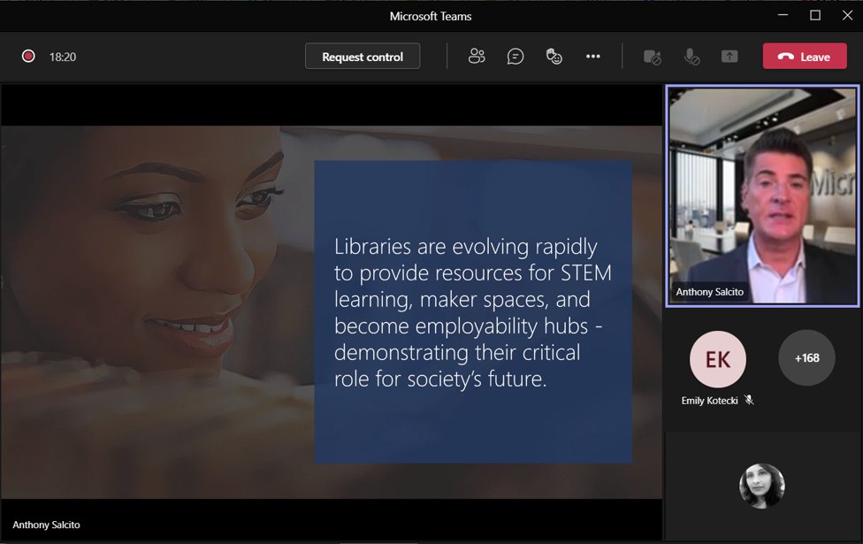Click the share content tray icon
The width and height of the screenshot is (863, 544).
(x=729, y=56)
